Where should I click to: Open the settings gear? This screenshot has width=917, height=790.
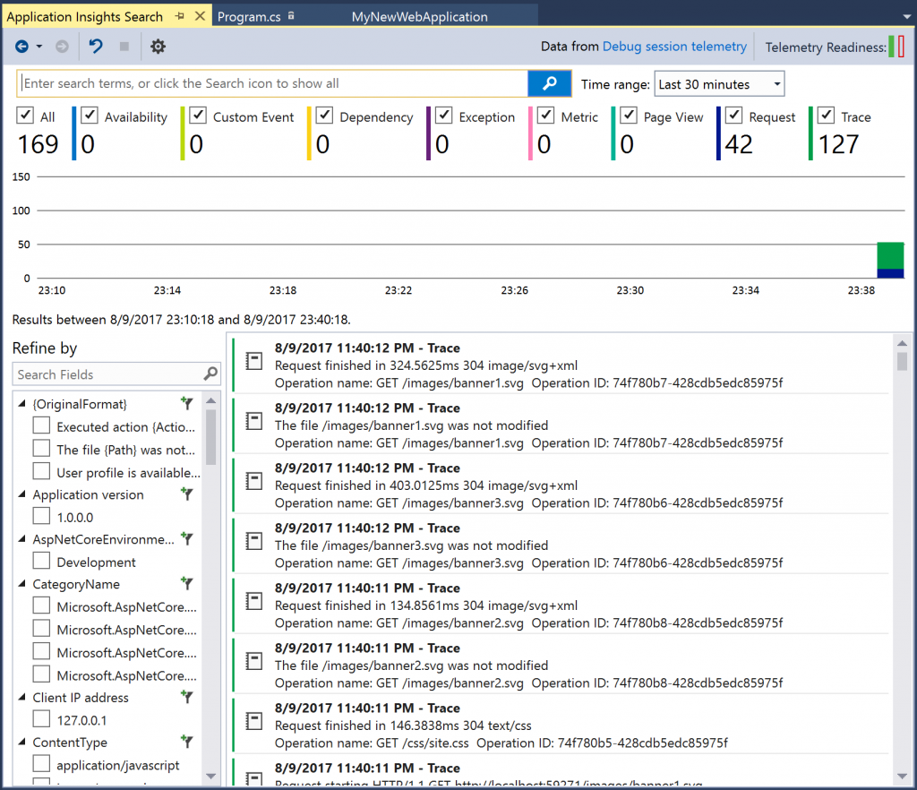[158, 47]
